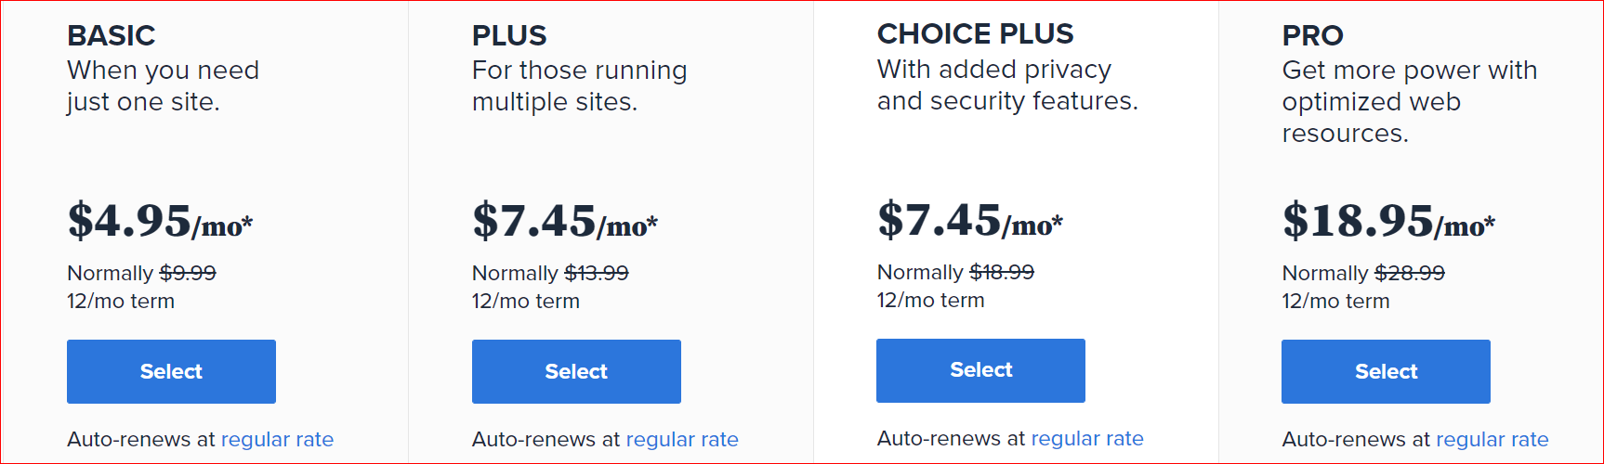Click the BASIC plan heading
1604x464 pixels.
click(112, 35)
